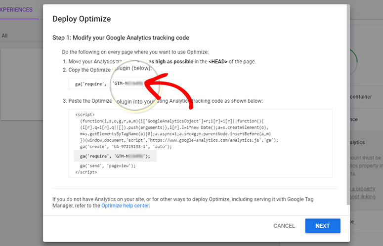Click the (function(i,s,o,g,r,a,m) code line

(x=171, y=121)
